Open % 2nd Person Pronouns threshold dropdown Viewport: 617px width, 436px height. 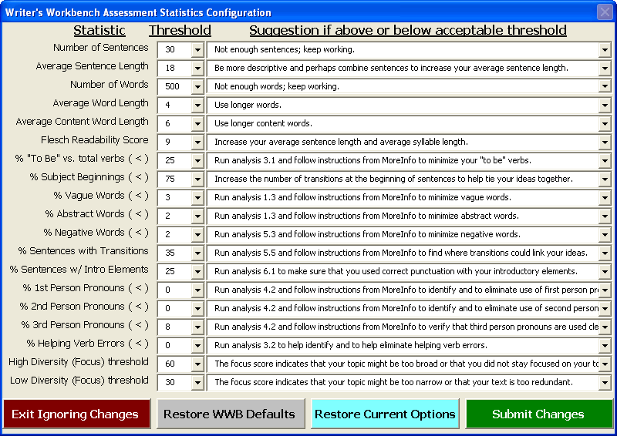[x=197, y=308]
